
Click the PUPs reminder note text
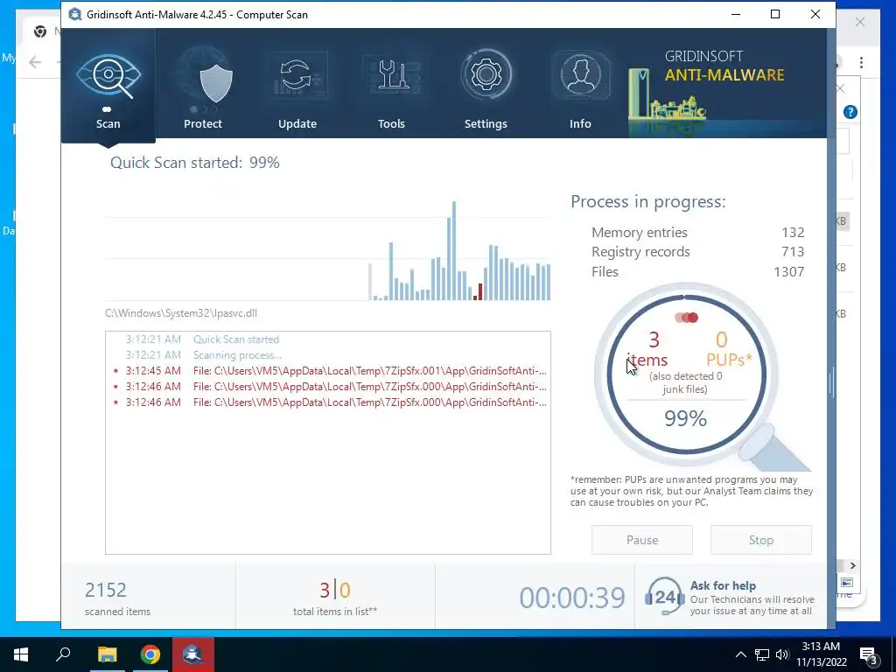[x=691, y=491]
